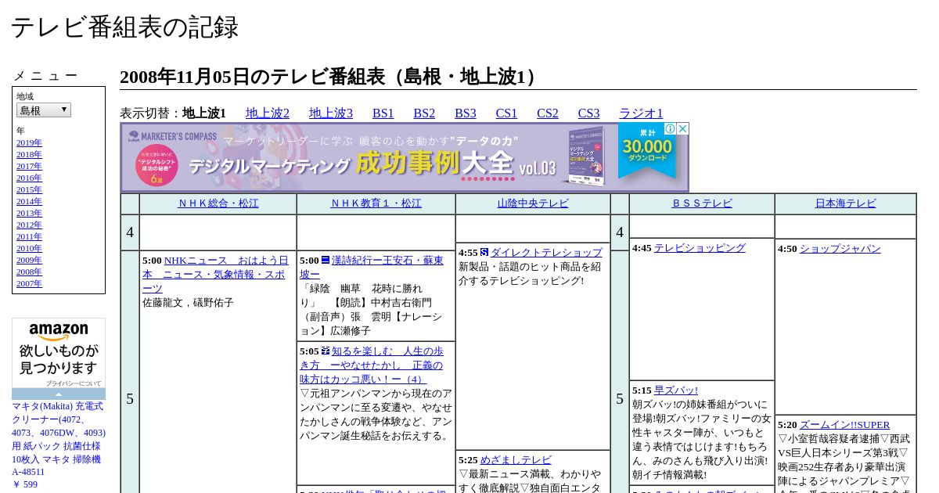This screenshot has width=939, height=493.
Task: Click subtitle icon beside 知るを楽しむ
Action: pos(326,351)
